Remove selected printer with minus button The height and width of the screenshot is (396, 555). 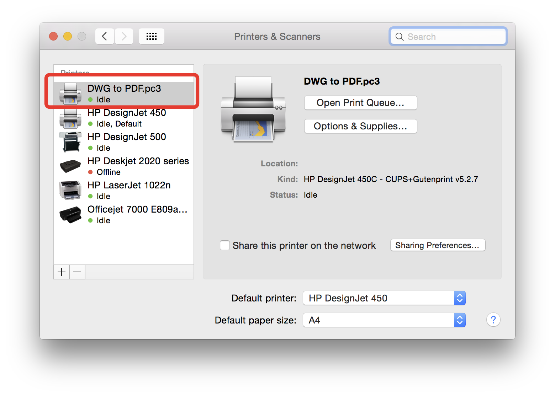pos(77,272)
